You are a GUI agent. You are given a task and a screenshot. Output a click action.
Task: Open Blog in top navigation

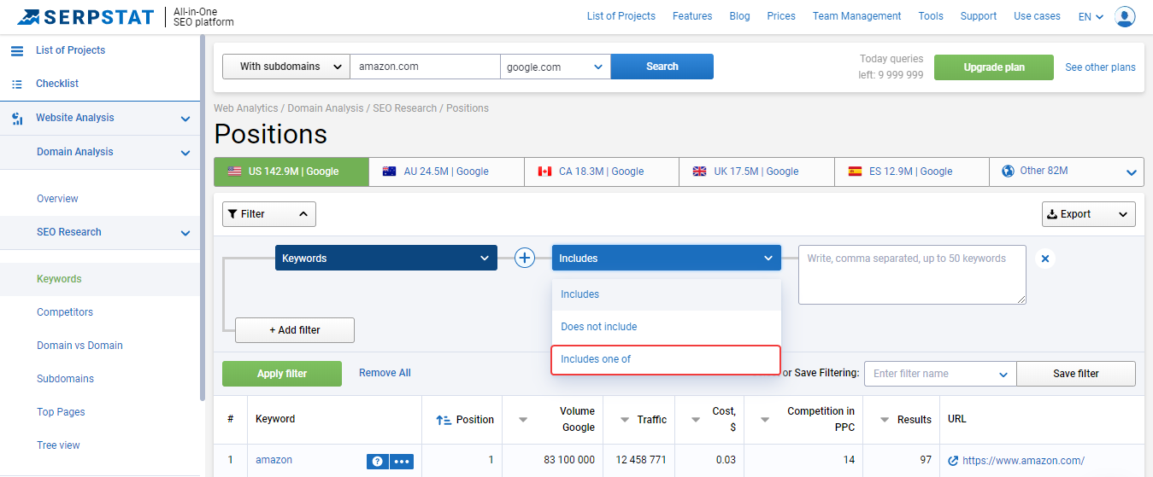pos(739,16)
